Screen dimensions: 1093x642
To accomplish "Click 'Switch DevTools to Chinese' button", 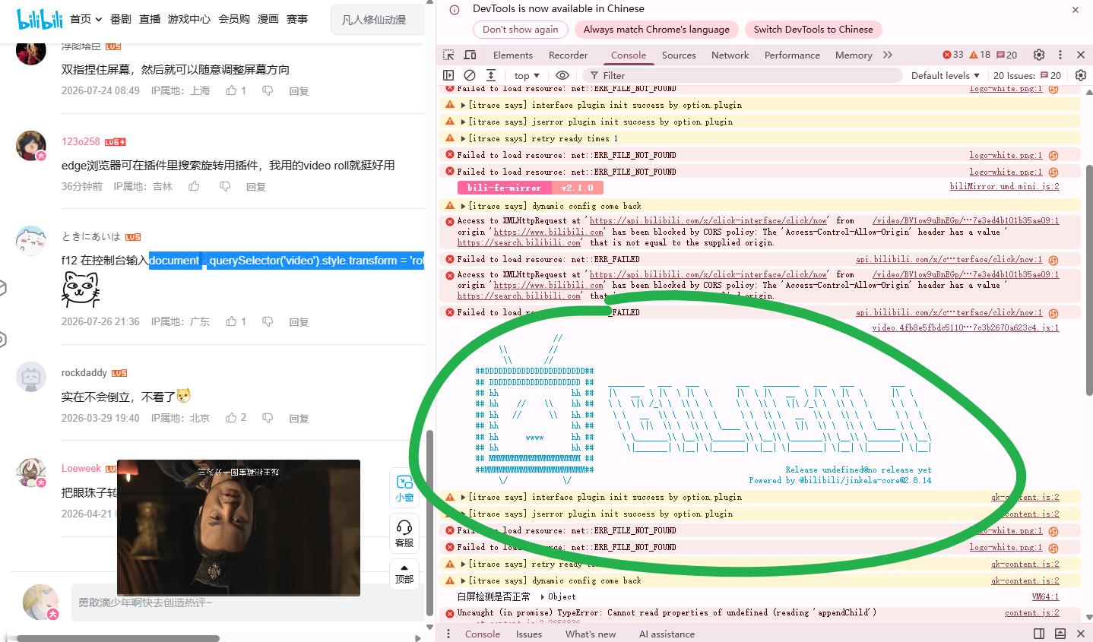I will coord(813,30).
